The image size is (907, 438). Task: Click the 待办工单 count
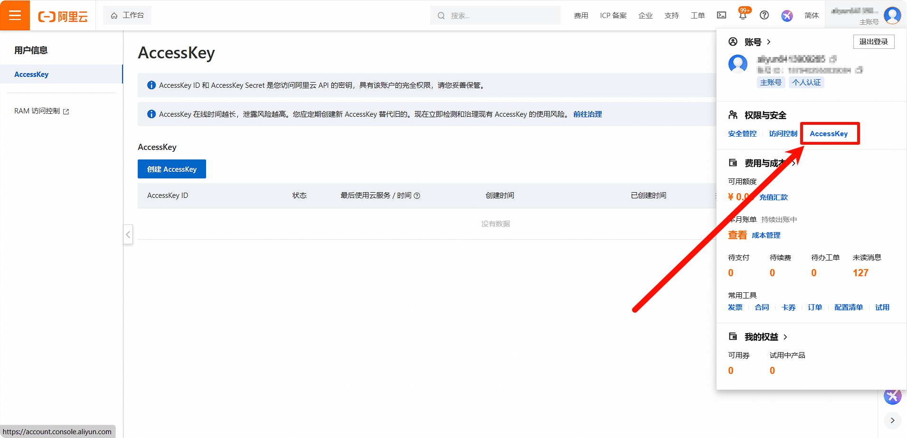click(x=814, y=273)
